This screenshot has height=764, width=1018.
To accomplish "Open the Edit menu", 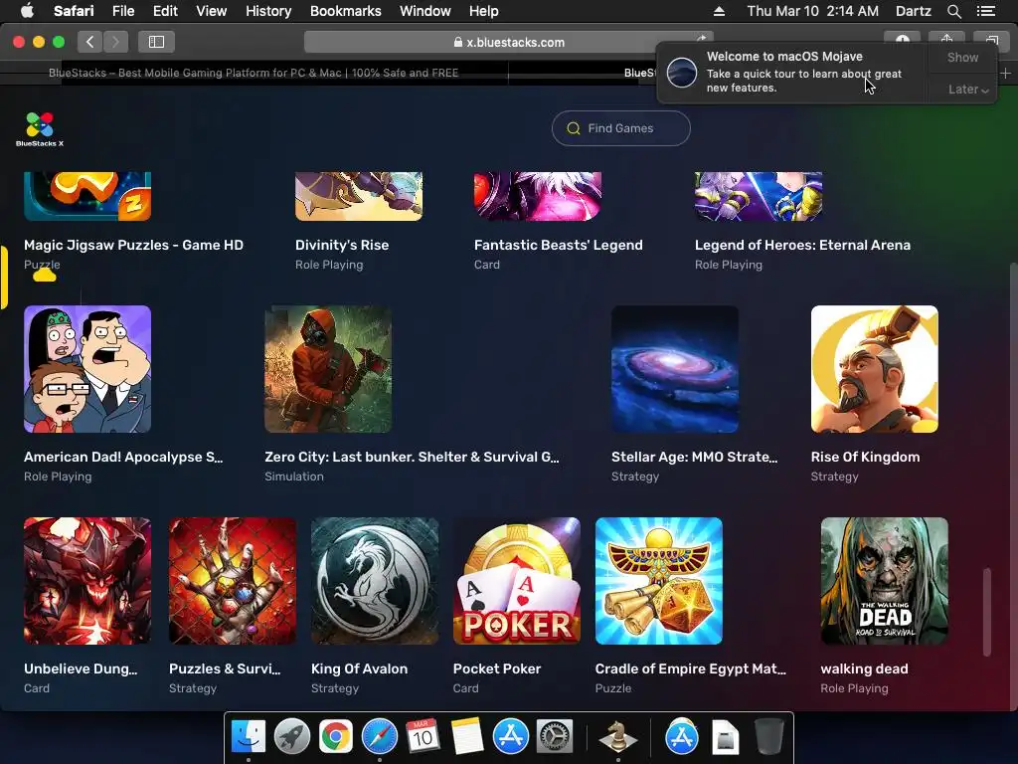I will tap(165, 11).
